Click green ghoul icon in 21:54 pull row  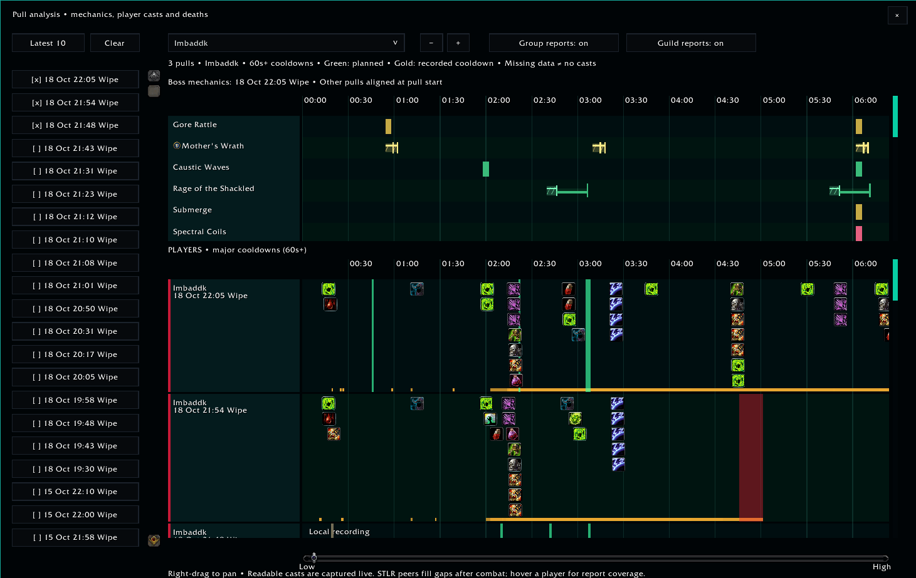click(x=515, y=449)
